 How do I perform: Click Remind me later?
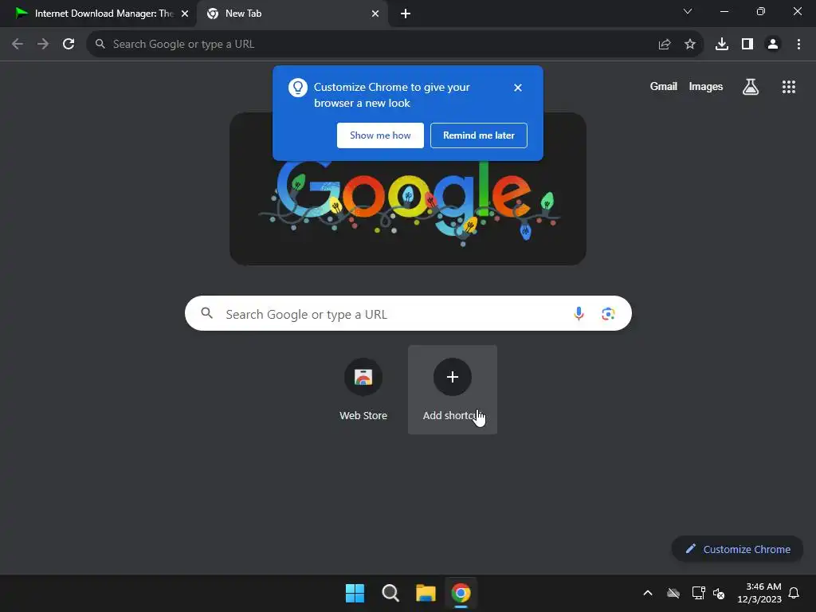point(479,135)
